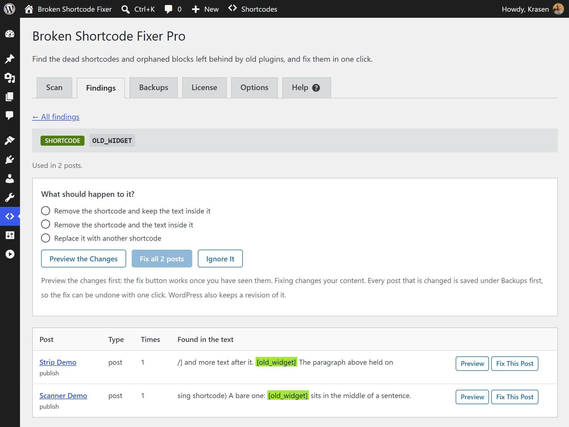Screen dimensions: 569x427
Task: Select 'Remove the shortcode and the text inside'
Action: pos(46,224)
